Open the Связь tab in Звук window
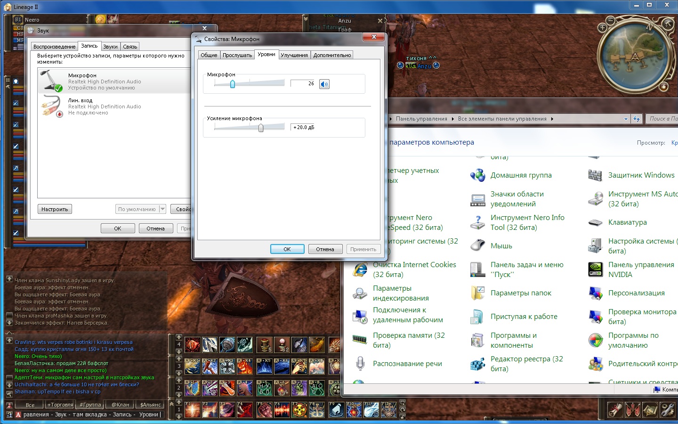Screen dimensions: 678x424 [130, 47]
